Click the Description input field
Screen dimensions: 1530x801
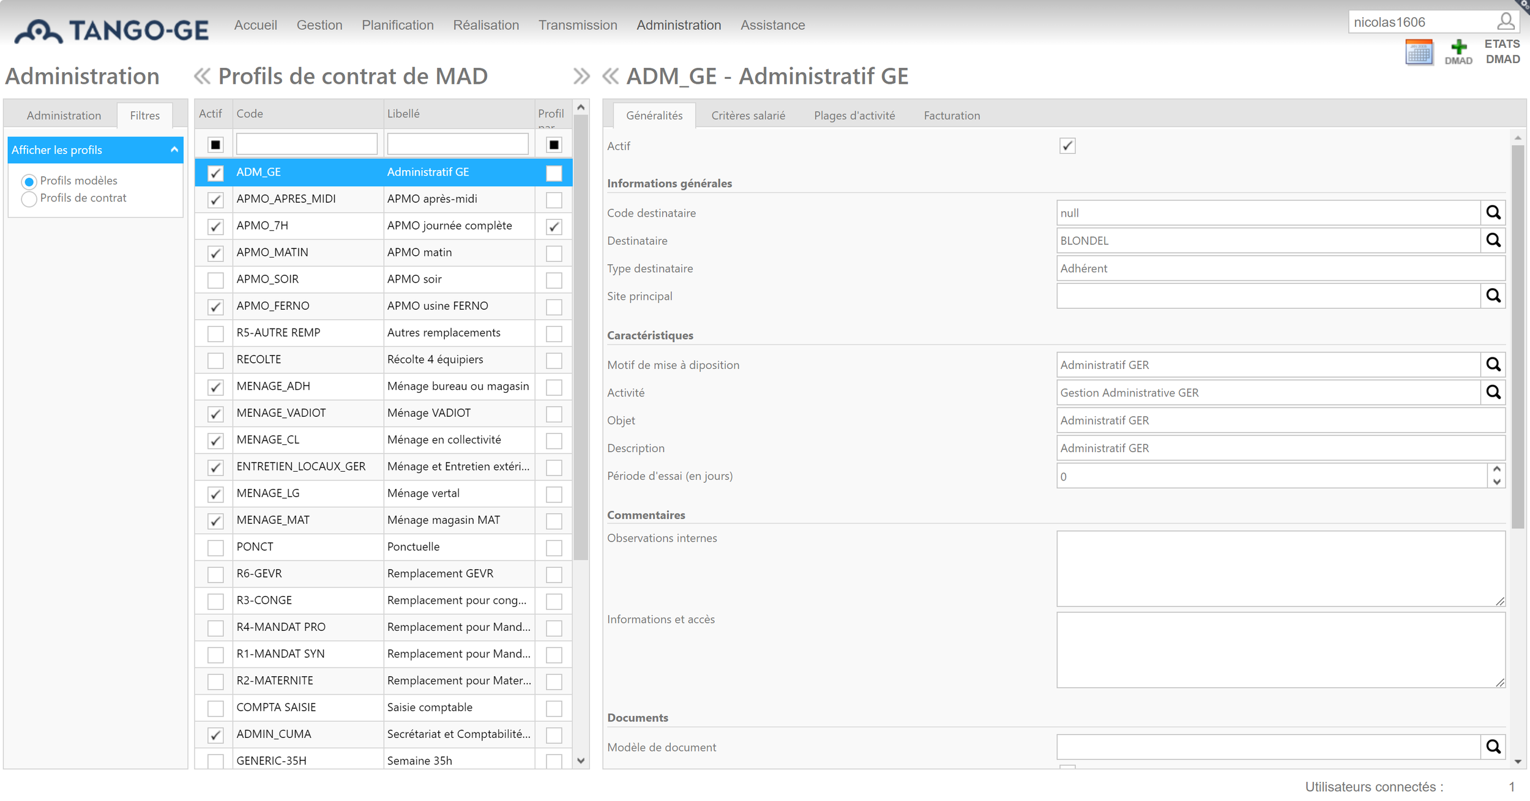click(1280, 448)
